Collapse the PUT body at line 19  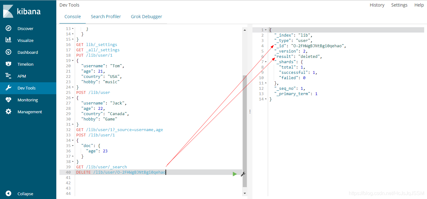click(73, 61)
